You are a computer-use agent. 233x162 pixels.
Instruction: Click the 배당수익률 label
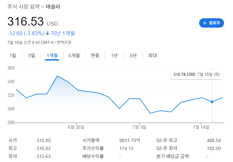click(x=93, y=156)
